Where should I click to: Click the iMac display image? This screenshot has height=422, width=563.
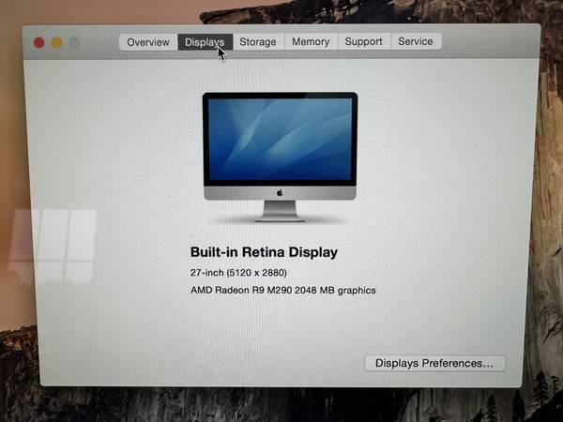tap(280, 157)
